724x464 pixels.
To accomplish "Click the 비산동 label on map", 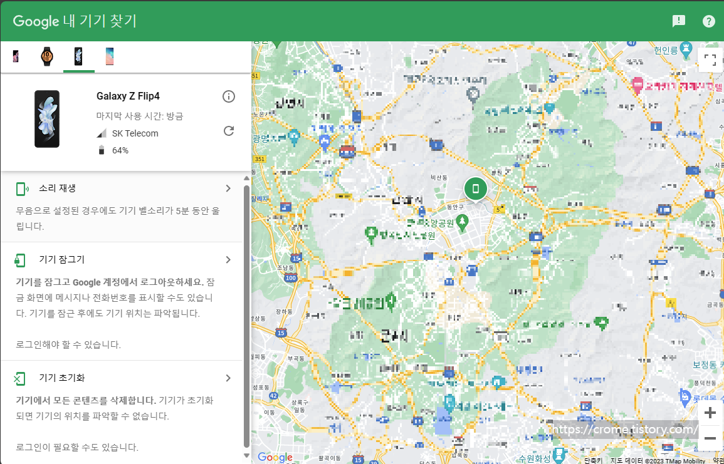I will [439, 177].
